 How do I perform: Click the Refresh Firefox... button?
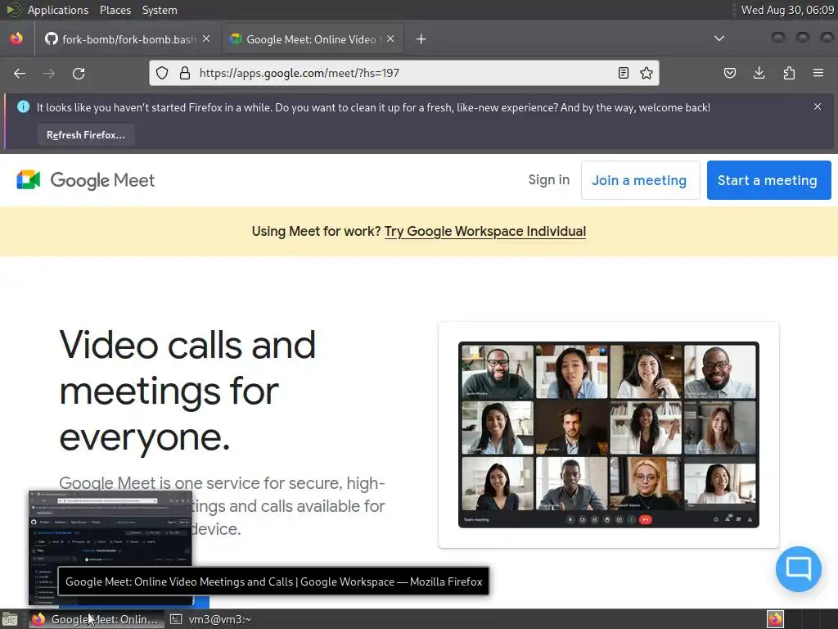tap(85, 135)
